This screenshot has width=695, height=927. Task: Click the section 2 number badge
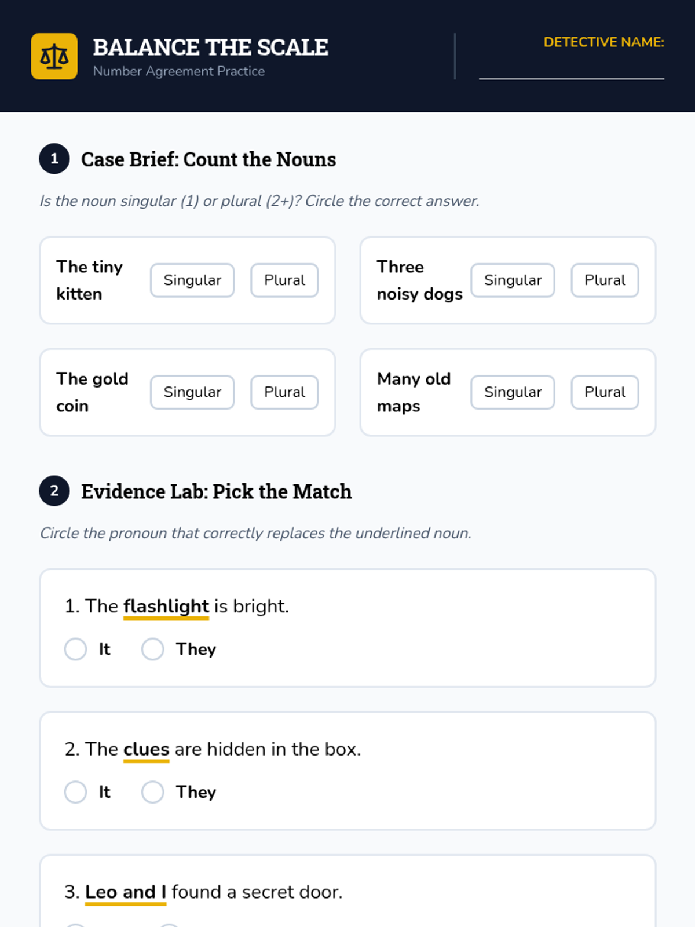(54, 491)
